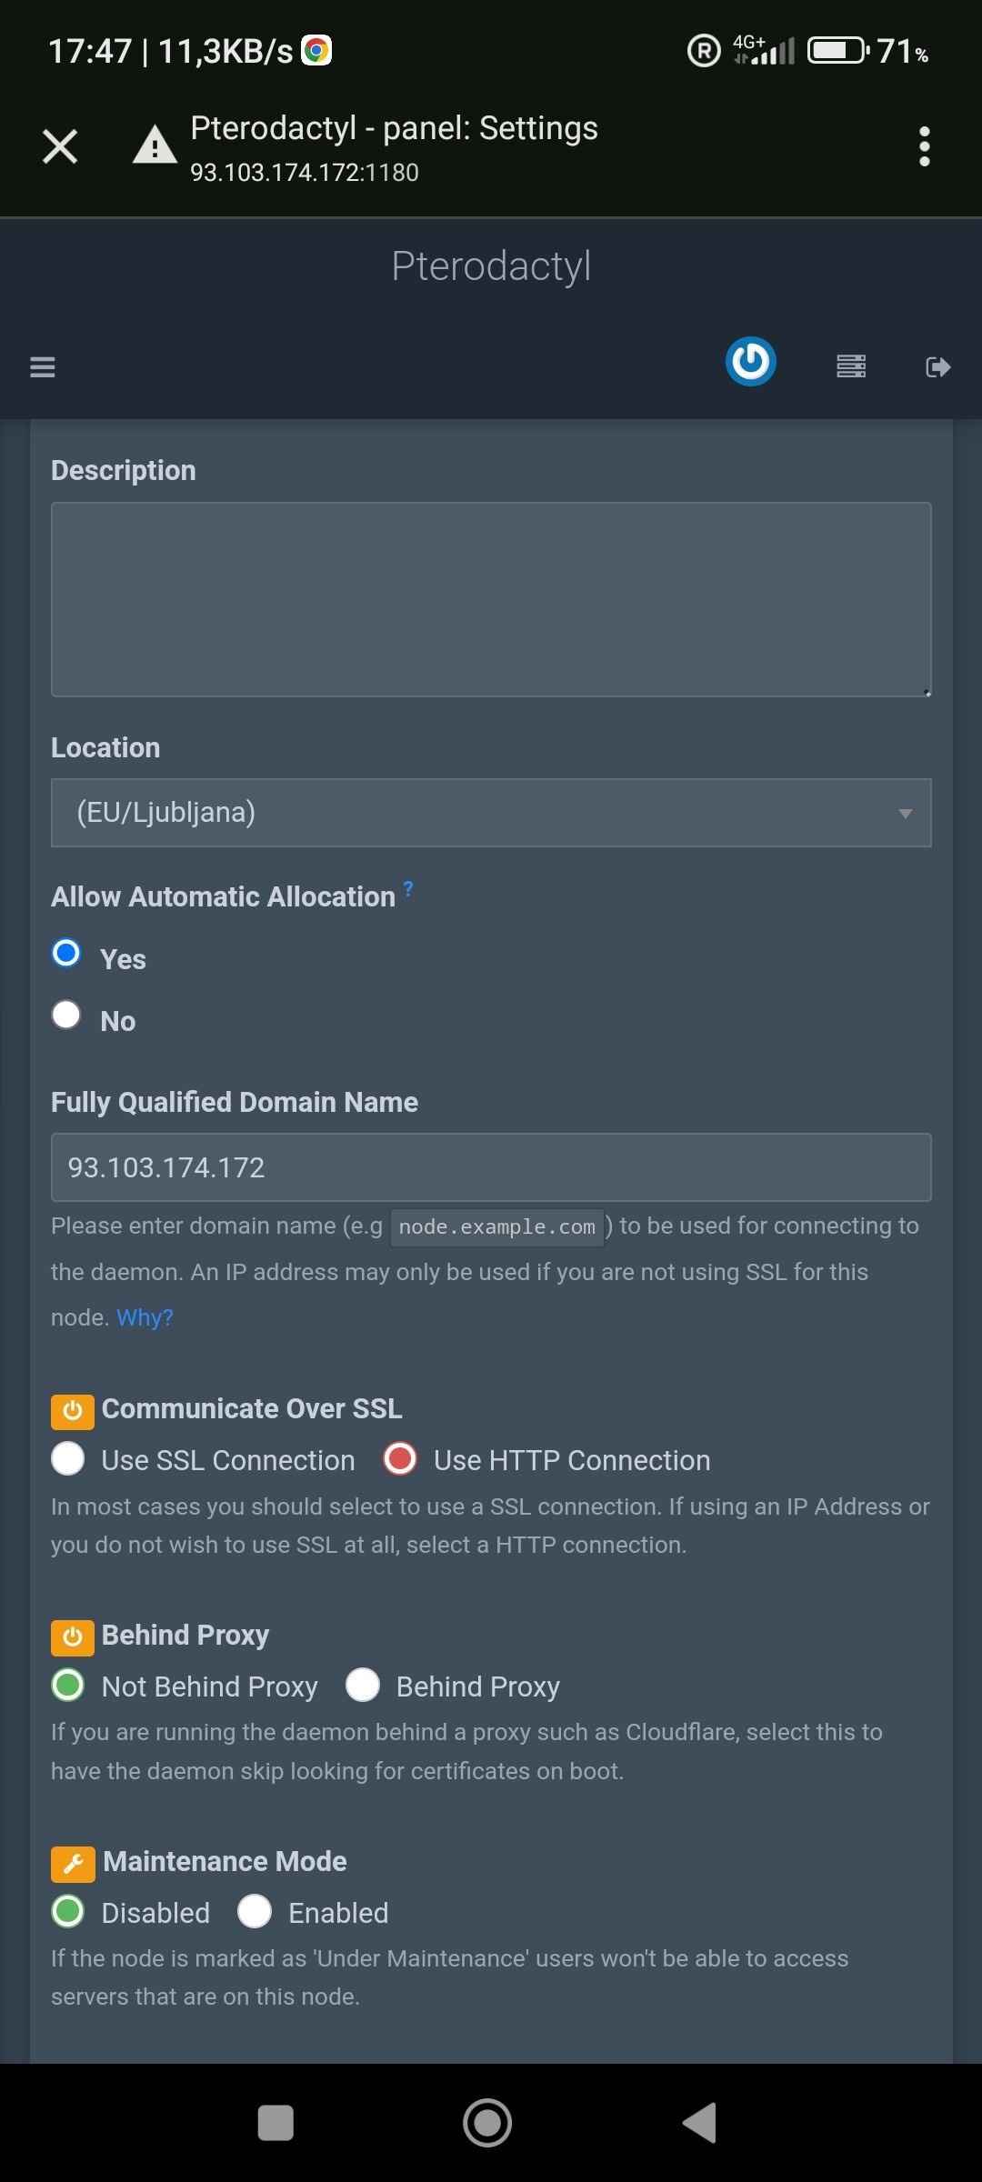Open the Why? link about SSL
982x2182 pixels.
pos(145,1317)
